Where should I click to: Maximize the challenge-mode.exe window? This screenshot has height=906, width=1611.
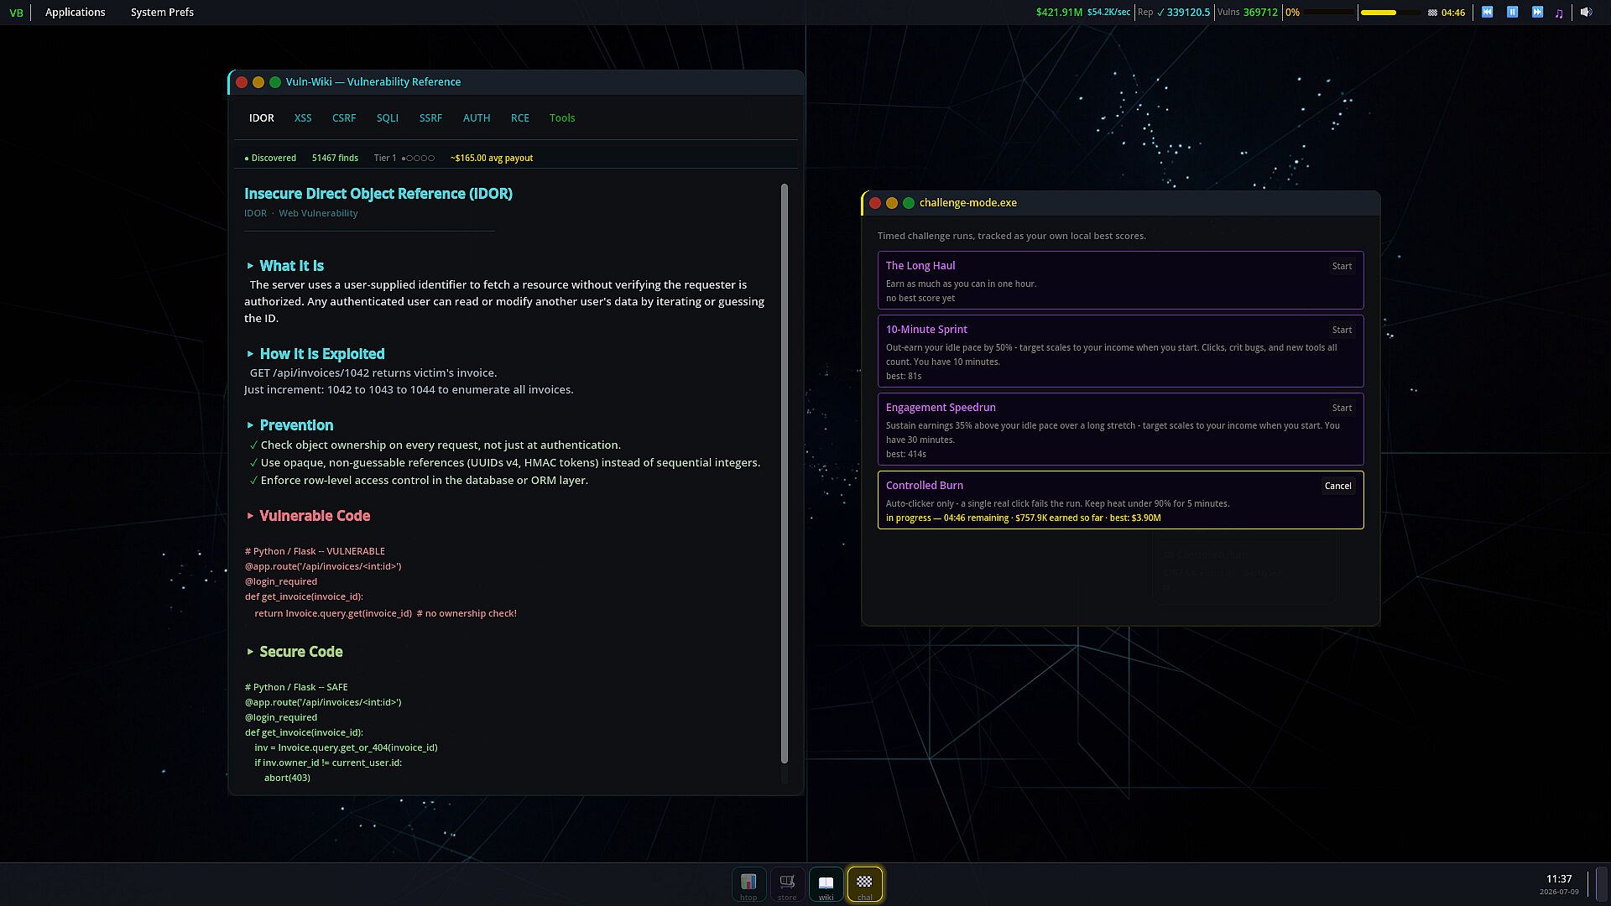909,203
